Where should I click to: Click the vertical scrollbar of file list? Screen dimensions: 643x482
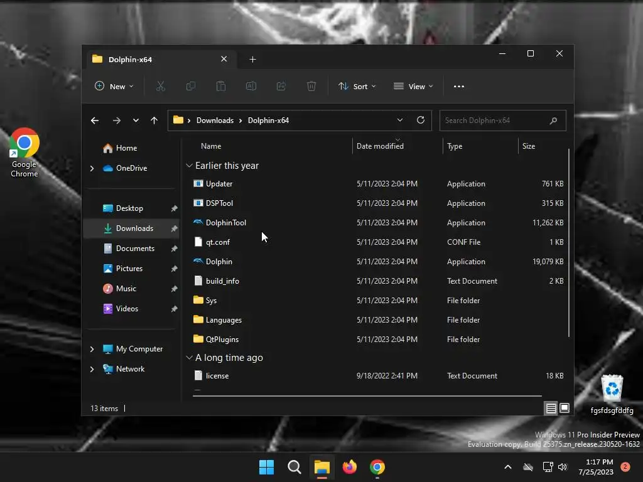(569, 243)
